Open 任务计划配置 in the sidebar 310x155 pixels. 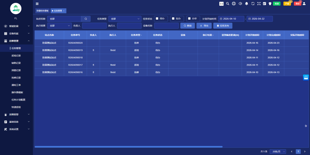(18, 100)
